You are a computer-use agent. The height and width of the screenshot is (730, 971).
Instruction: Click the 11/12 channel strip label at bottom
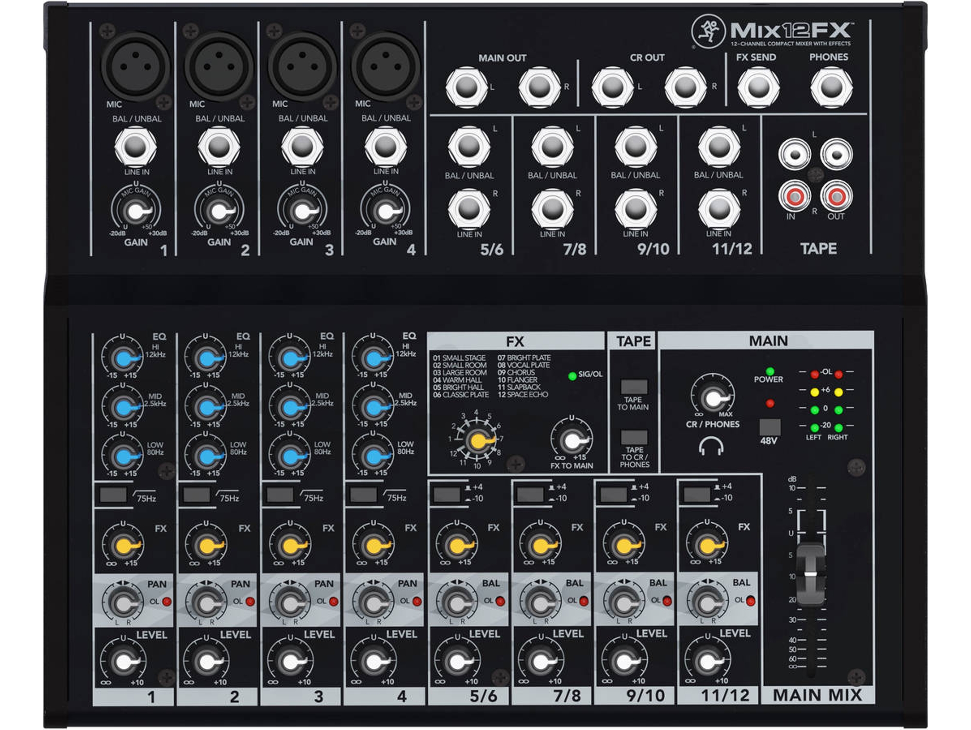(725, 695)
